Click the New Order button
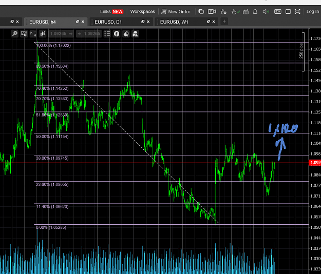Screen dimensions: 321x274 tap(176, 11)
